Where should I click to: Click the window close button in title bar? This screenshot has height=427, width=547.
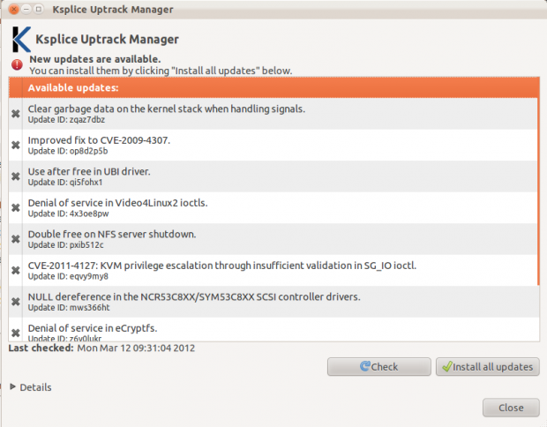(13, 10)
